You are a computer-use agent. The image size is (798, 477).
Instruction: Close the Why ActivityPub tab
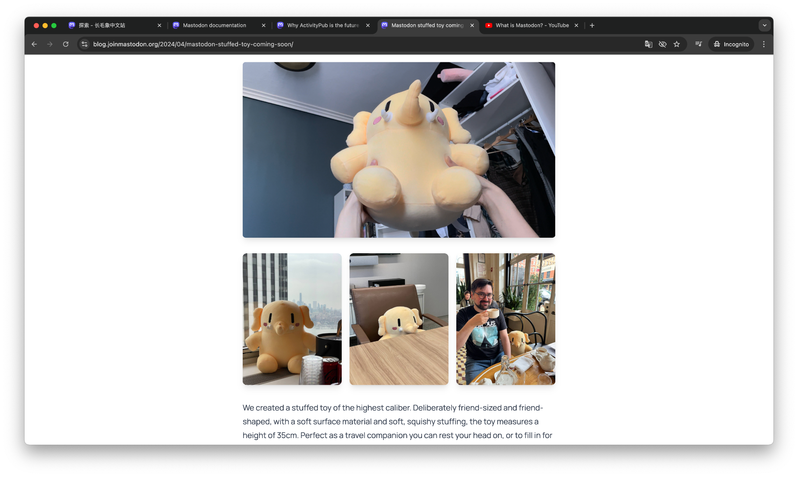pos(368,25)
